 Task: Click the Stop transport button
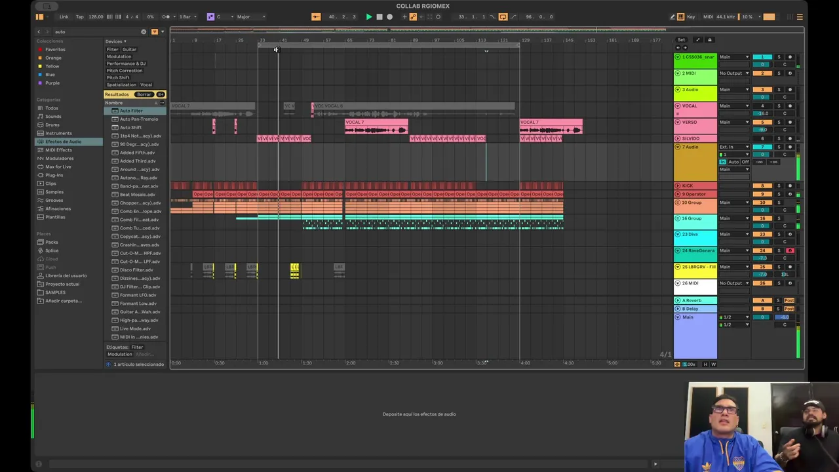point(379,17)
